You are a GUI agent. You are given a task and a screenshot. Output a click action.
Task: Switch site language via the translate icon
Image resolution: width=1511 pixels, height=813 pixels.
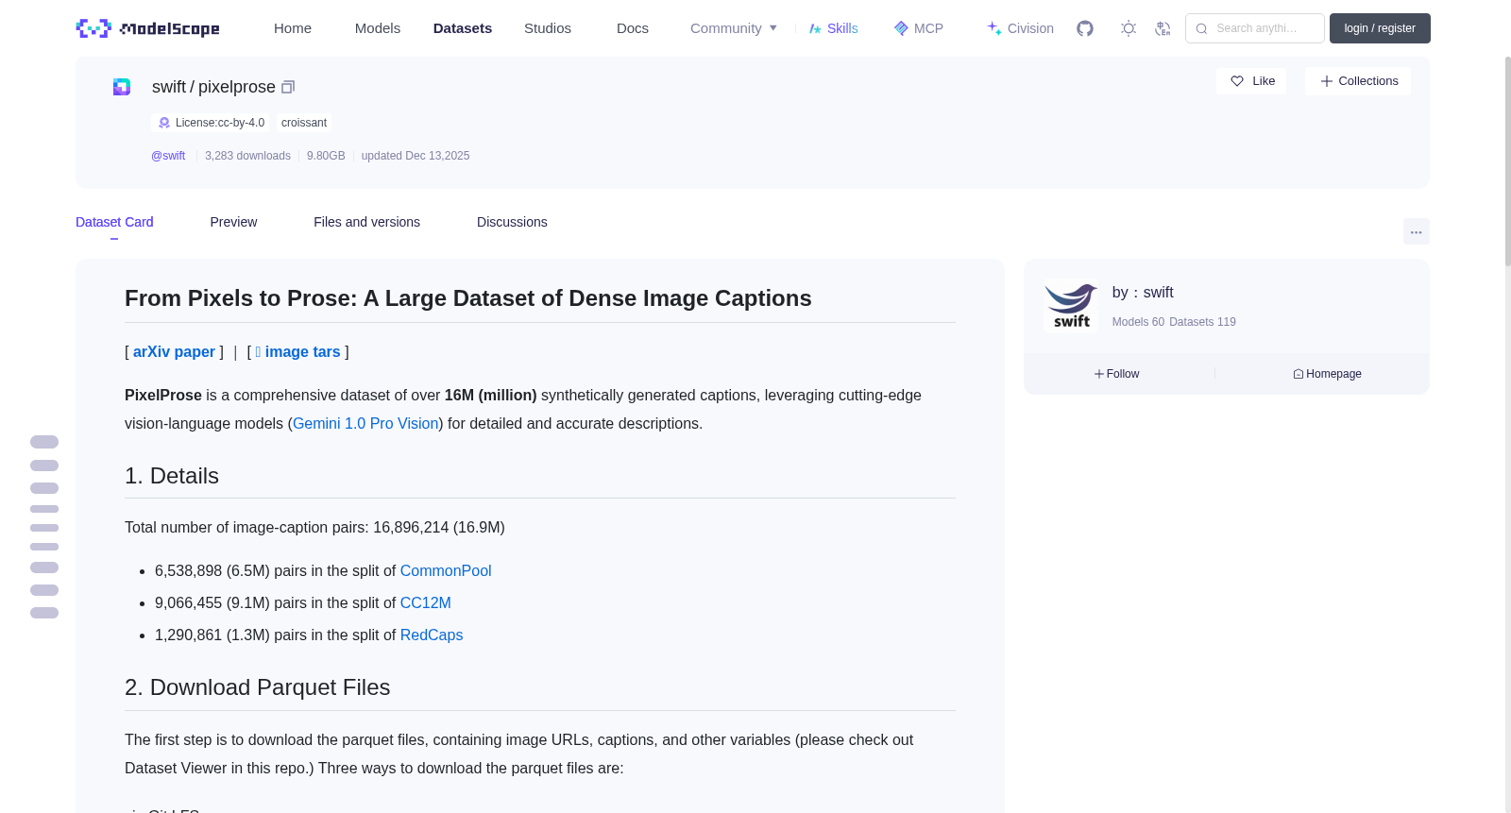[x=1163, y=28]
